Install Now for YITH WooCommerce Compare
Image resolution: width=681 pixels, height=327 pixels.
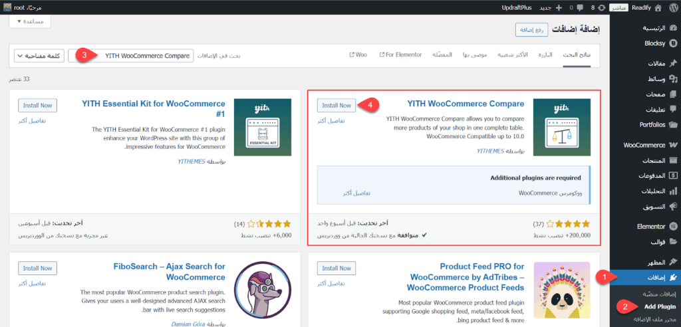coord(336,105)
